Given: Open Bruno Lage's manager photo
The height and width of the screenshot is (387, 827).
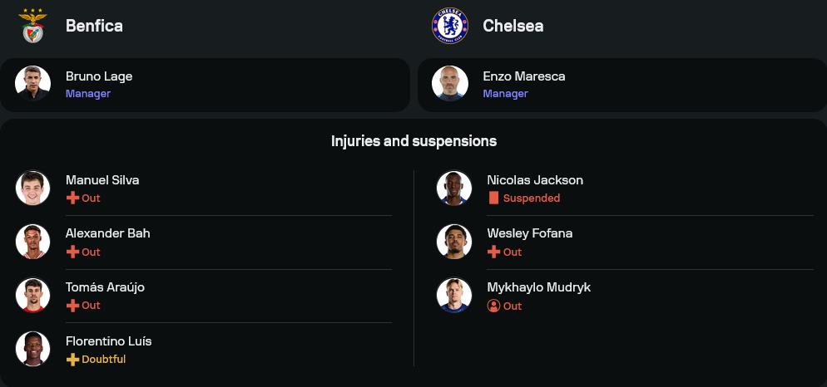Looking at the screenshot, I should (33, 84).
